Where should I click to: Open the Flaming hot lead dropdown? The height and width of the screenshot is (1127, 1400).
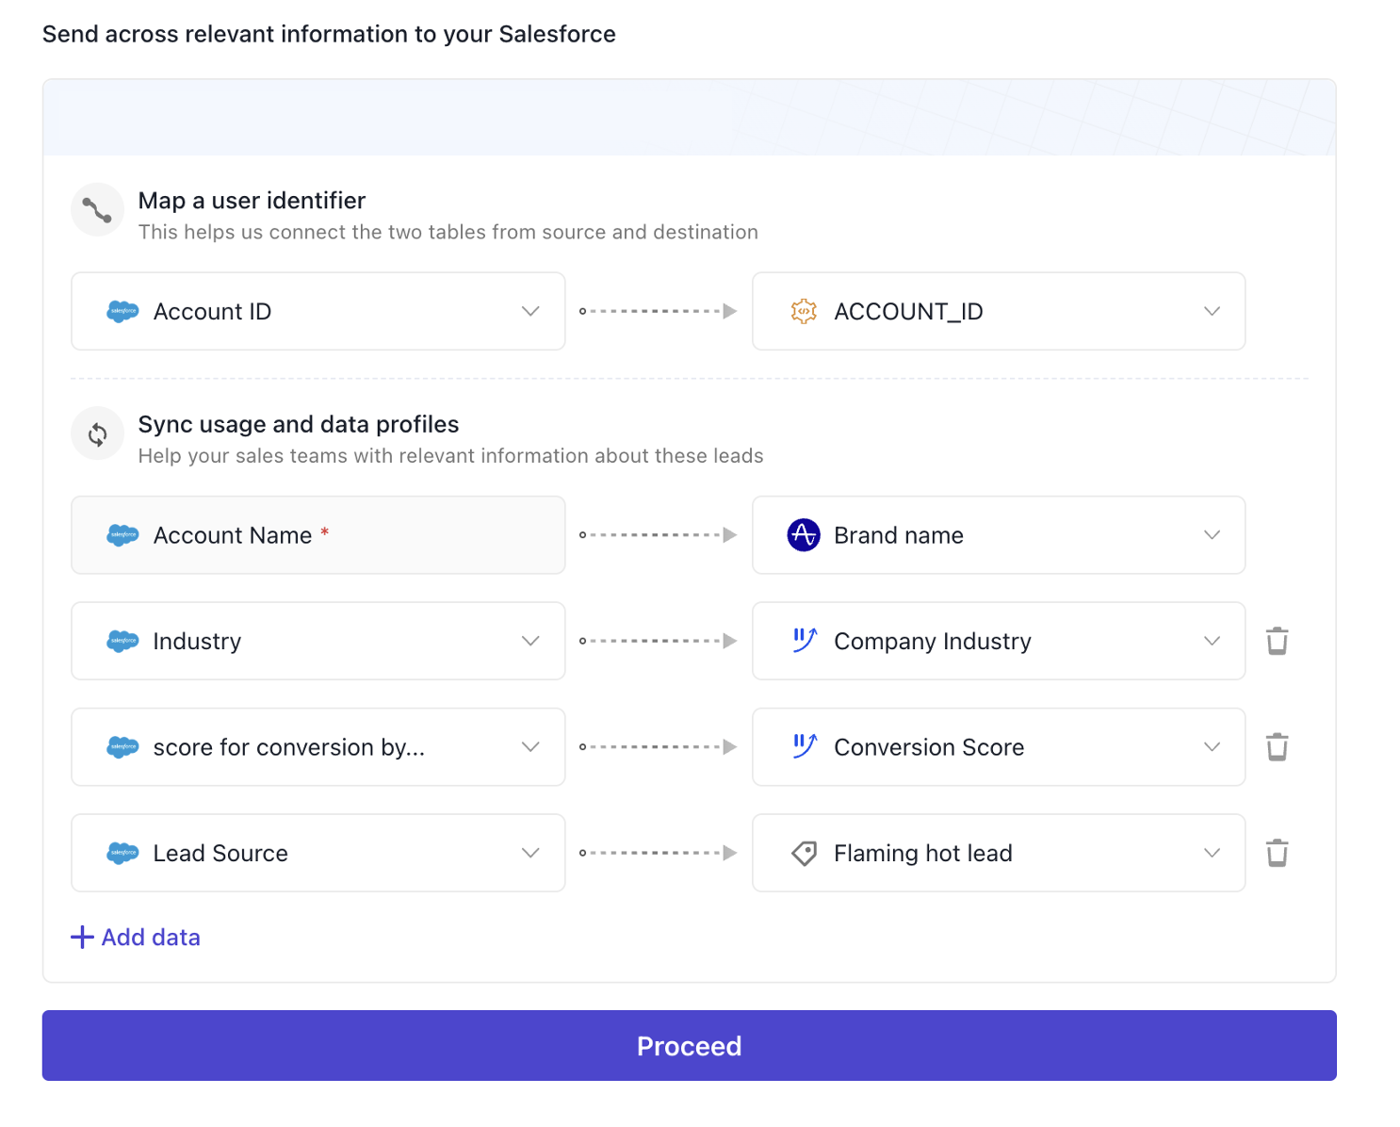click(x=1212, y=853)
